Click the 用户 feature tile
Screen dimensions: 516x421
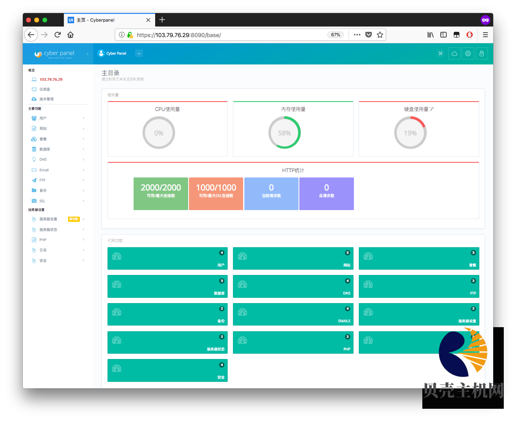tap(167, 259)
